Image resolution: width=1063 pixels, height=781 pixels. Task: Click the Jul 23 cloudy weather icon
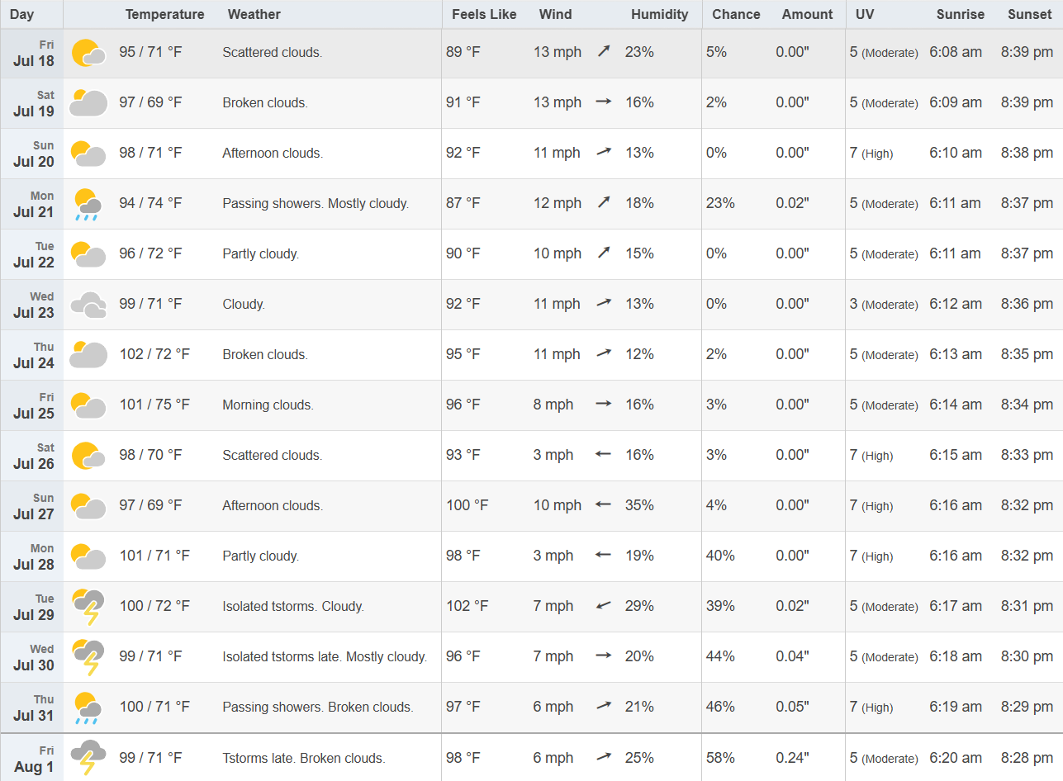tap(88, 305)
